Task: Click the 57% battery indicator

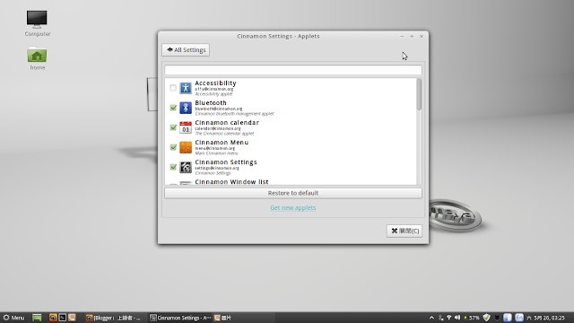Action: point(472,318)
